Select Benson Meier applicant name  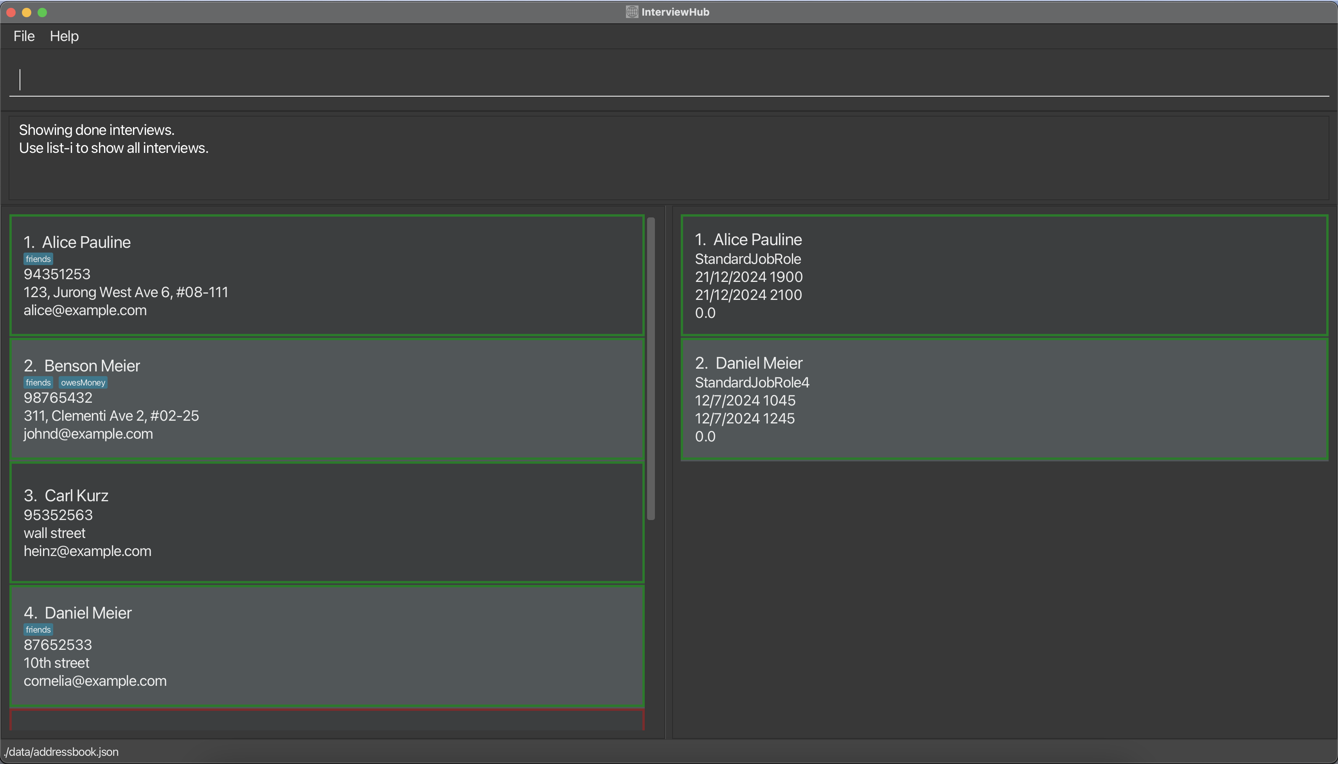click(92, 366)
